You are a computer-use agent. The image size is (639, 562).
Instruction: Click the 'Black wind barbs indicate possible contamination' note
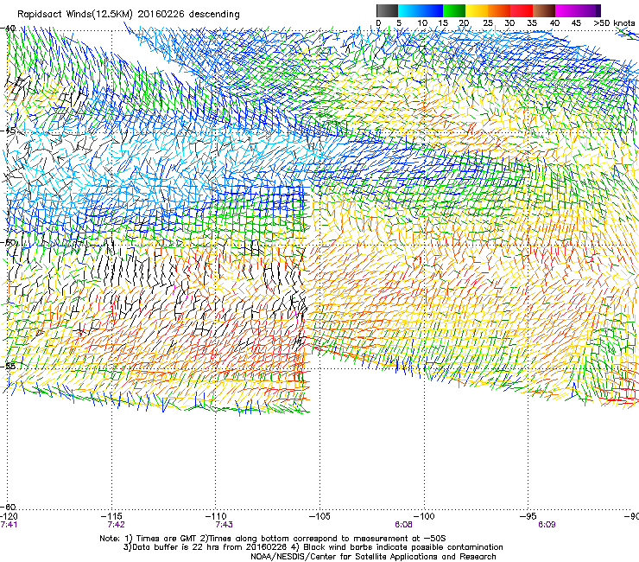403,547
